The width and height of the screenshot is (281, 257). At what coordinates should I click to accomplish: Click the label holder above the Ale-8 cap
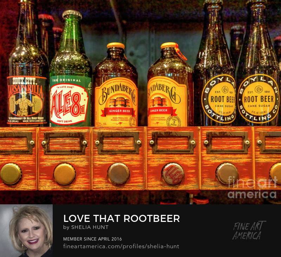point(172,143)
